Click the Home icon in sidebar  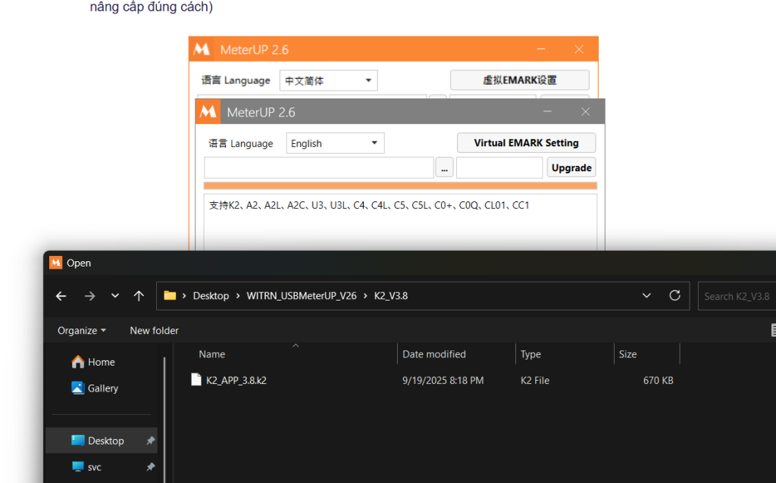pos(78,362)
